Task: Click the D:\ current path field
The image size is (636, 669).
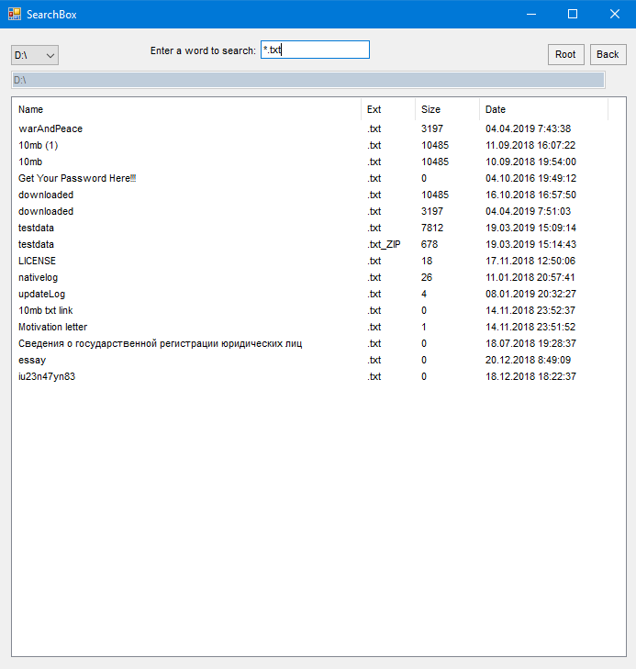Action: pyautogui.click(x=308, y=80)
